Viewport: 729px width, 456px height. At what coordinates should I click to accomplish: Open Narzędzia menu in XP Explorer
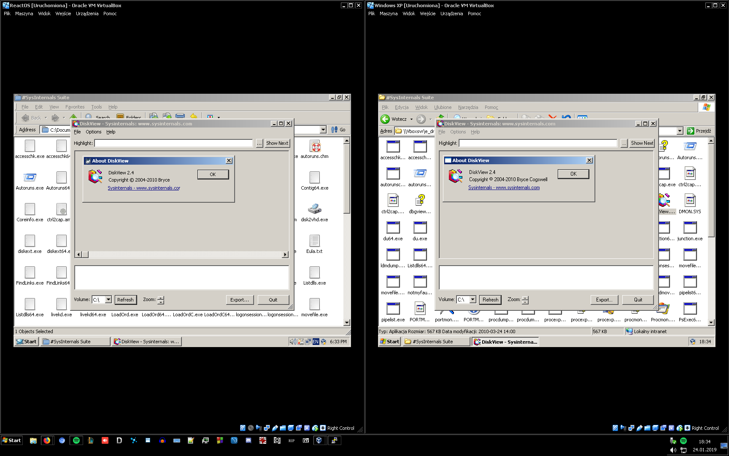click(468, 107)
